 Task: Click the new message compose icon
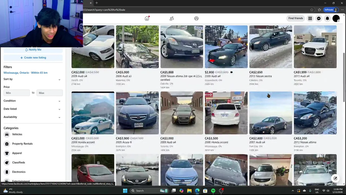click(335, 178)
